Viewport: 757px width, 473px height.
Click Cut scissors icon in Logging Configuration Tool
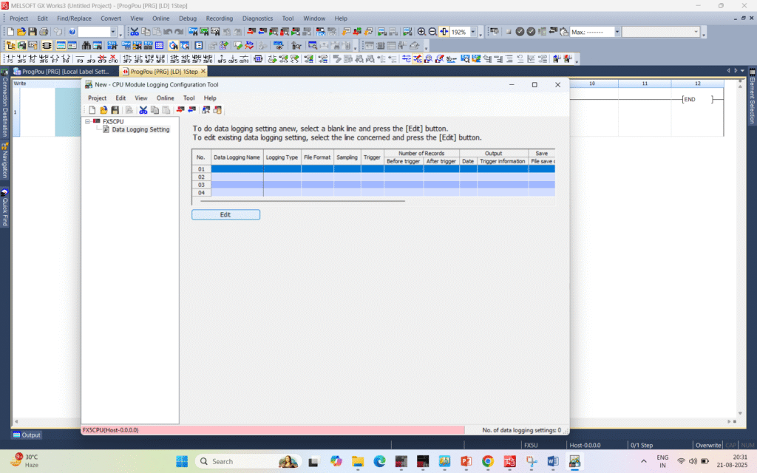pyautogui.click(x=143, y=110)
